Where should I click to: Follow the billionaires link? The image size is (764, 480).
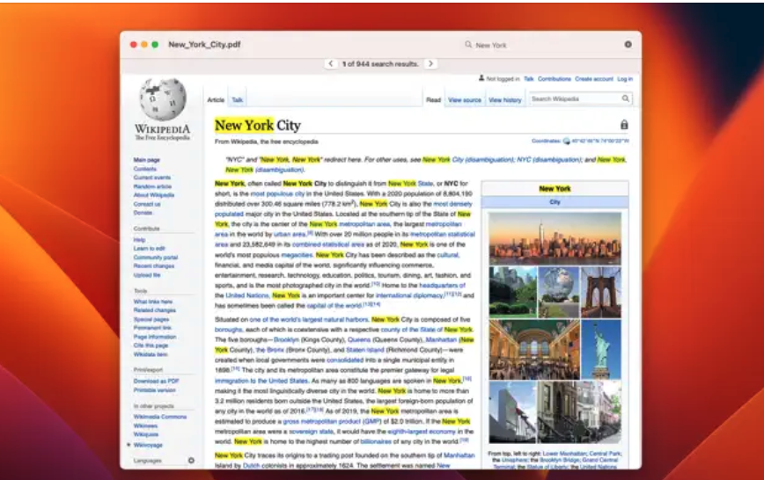point(376,441)
